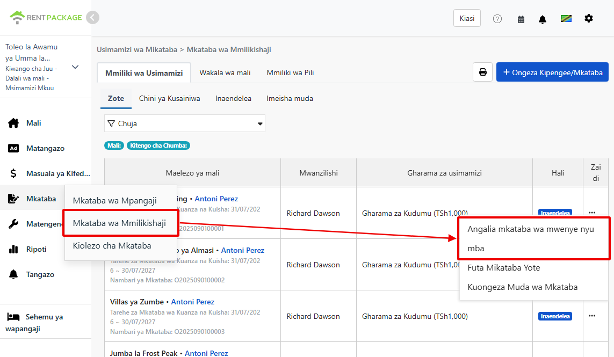Click the Ripoti bar chart icon

(13, 249)
